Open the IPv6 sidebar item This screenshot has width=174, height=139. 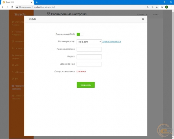(15, 79)
